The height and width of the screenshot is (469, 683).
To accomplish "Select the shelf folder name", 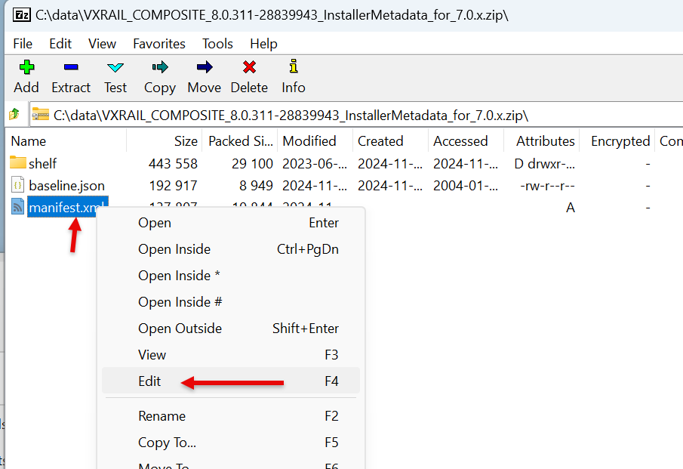I will point(42,163).
